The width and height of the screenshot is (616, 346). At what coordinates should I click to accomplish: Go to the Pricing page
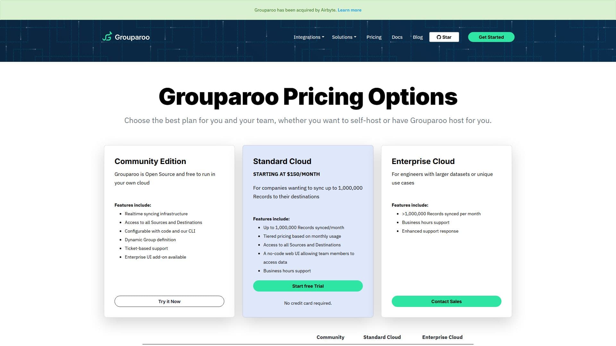click(x=374, y=37)
